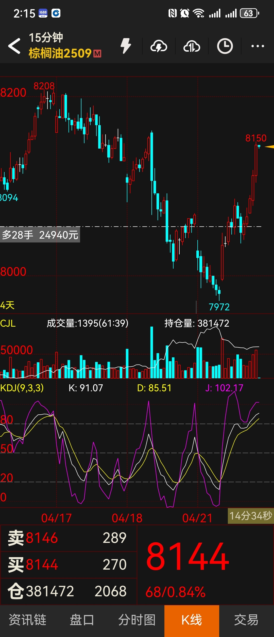The height and width of the screenshot is (637, 274).
Task: Tap the K: 91.07 value
Action: tap(86, 388)
